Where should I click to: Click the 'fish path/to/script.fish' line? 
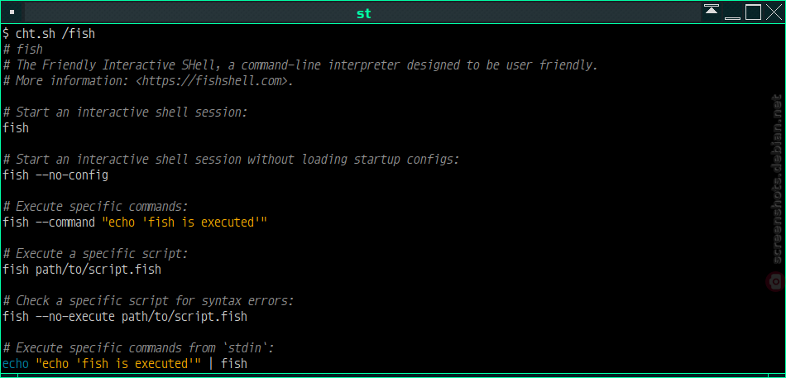click(x=82, y=269)
